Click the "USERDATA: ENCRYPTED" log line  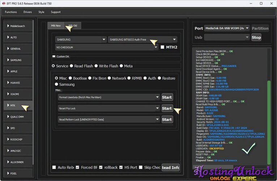(x=210, y=149)
